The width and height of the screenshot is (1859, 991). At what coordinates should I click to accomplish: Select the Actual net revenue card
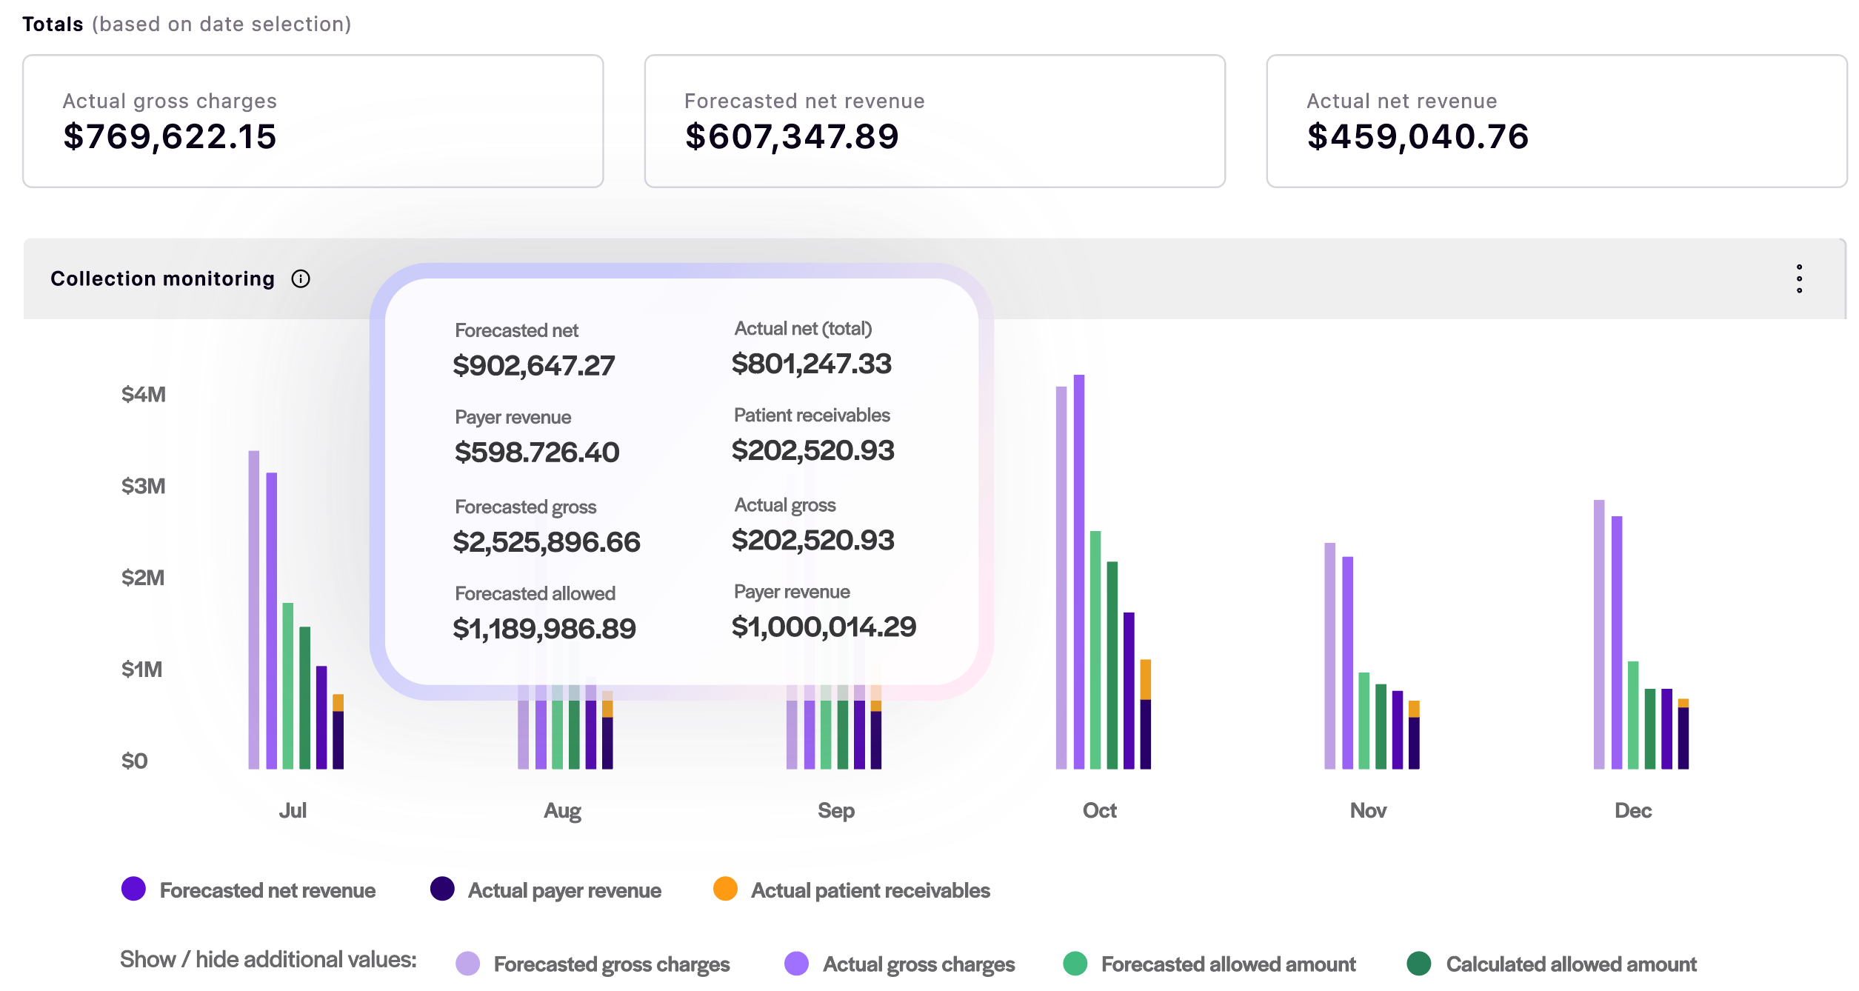click(1556, 121)
